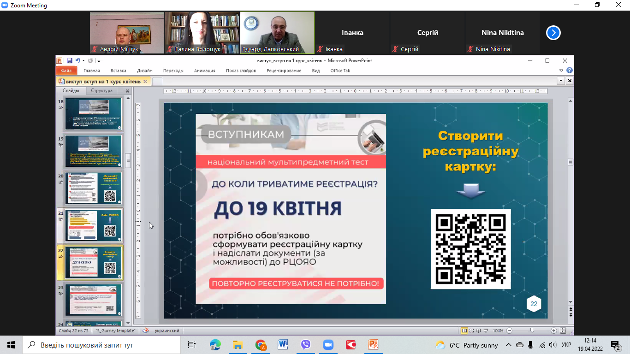Toggle Normal view button in status bar
The image size is (630, 354).
[x=464, y=331]
